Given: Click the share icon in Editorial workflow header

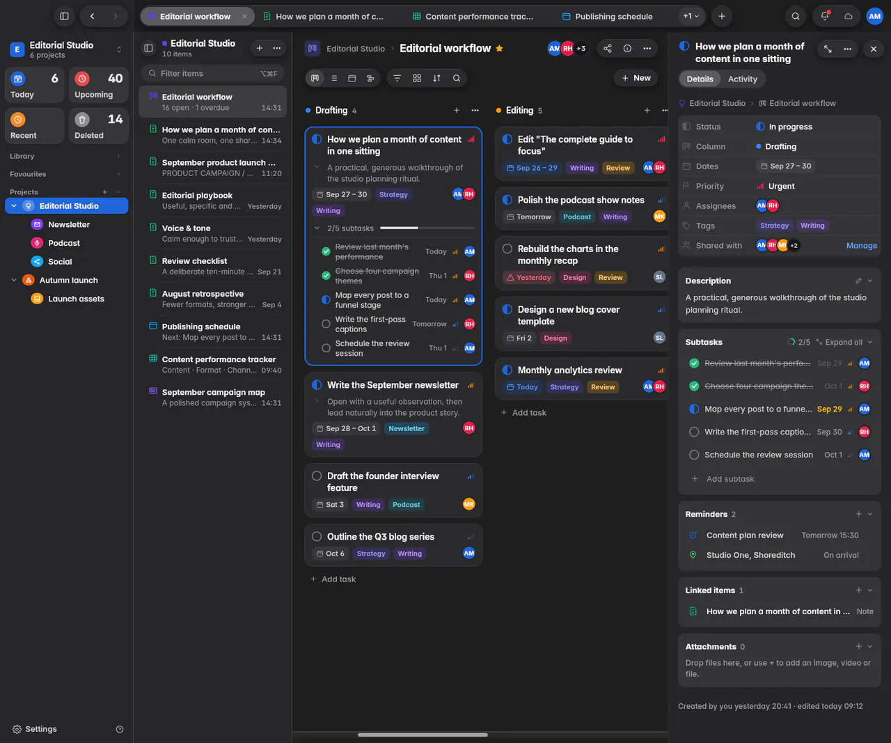Looking at the screenshot, I should click(608, 49).
